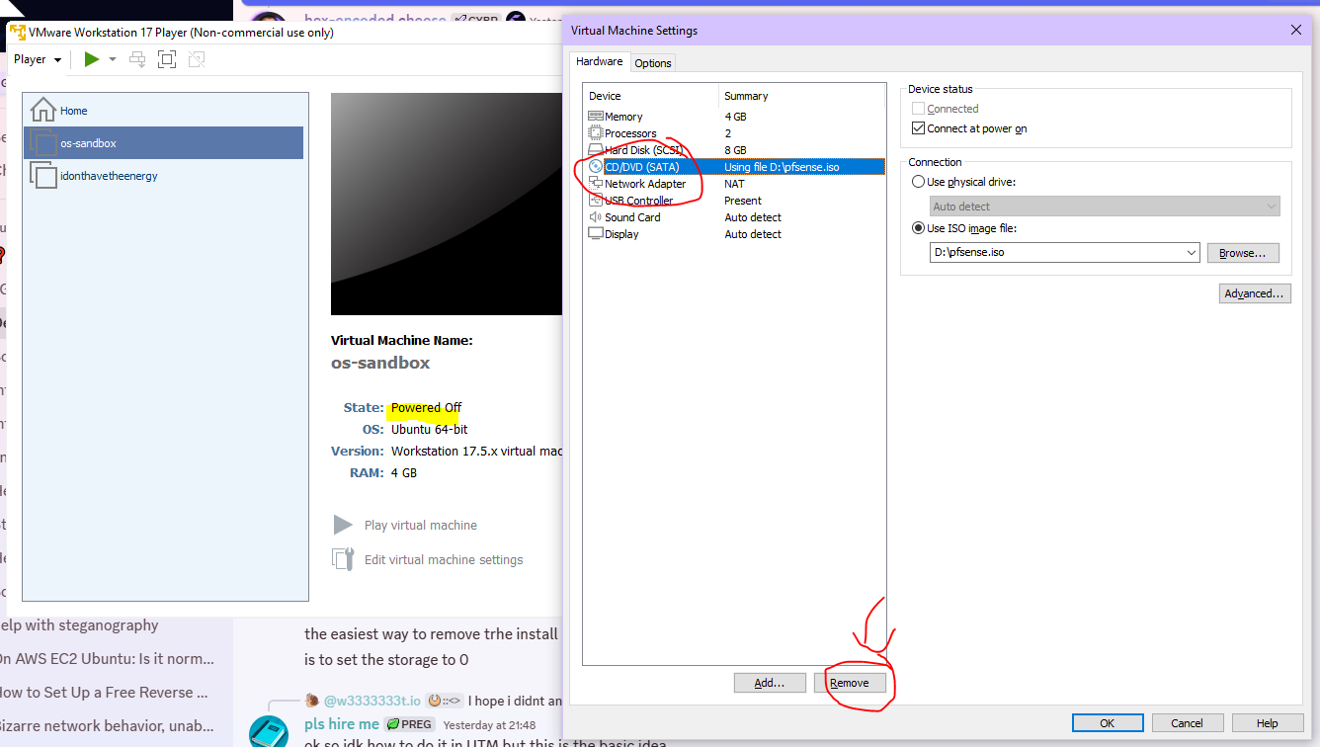
Task: Select the Network Adapter device icon
Action: point(596,184)
